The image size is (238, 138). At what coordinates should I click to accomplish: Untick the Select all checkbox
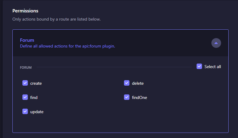point(199,66)
